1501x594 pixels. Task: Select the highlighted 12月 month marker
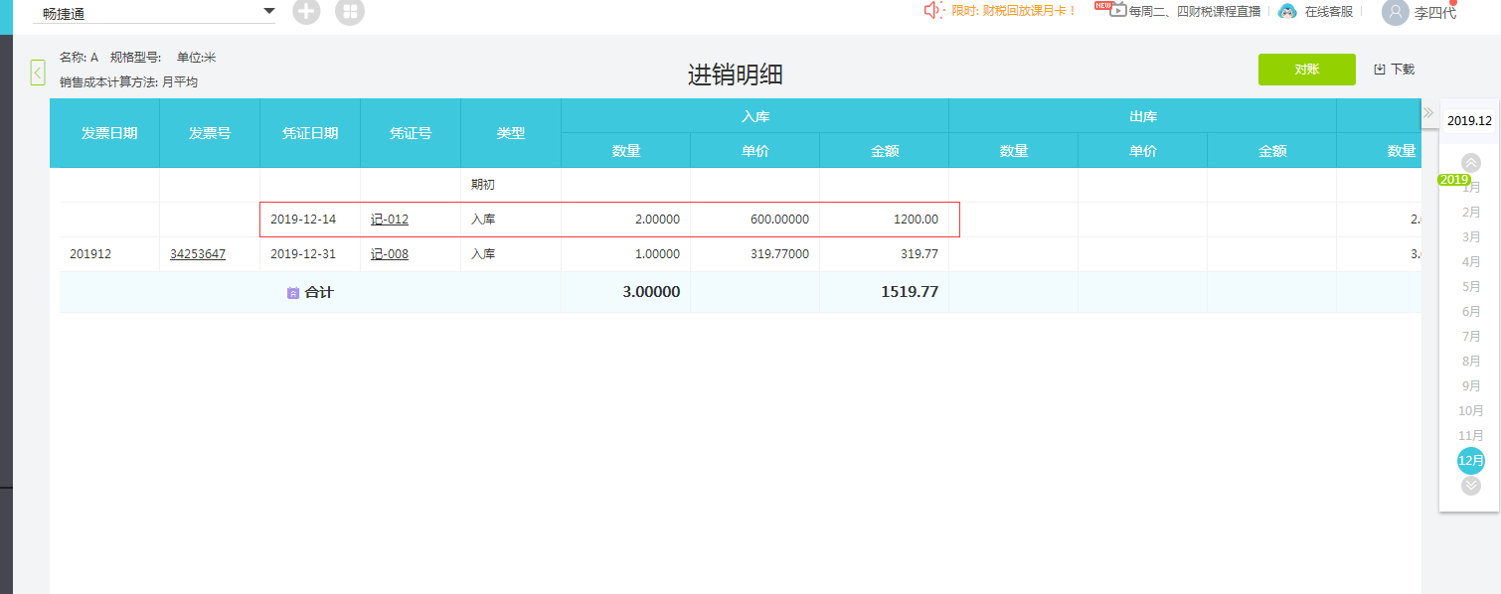click(x=1471, y=461)
